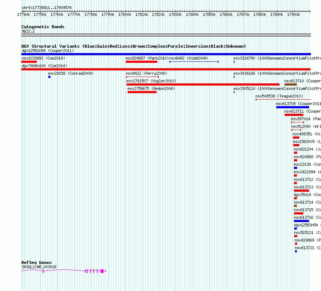This screenshot has width=321, height=291.
Task: Select the esv2759675 (Redon2006) red bar
Action: click(x=142, y=92)
